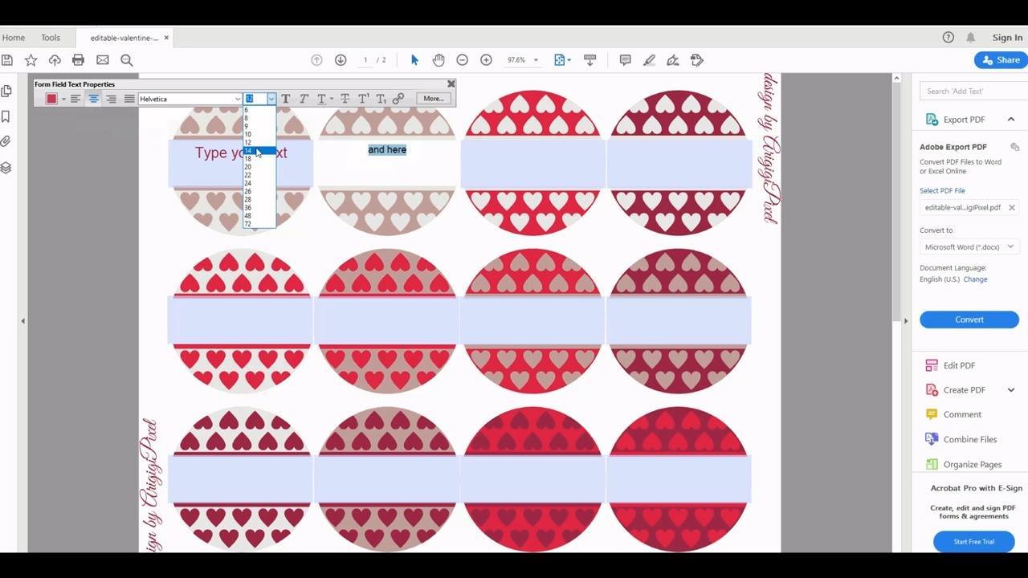
Task: Open the Help question mark icon
Action: click(948, 38)
